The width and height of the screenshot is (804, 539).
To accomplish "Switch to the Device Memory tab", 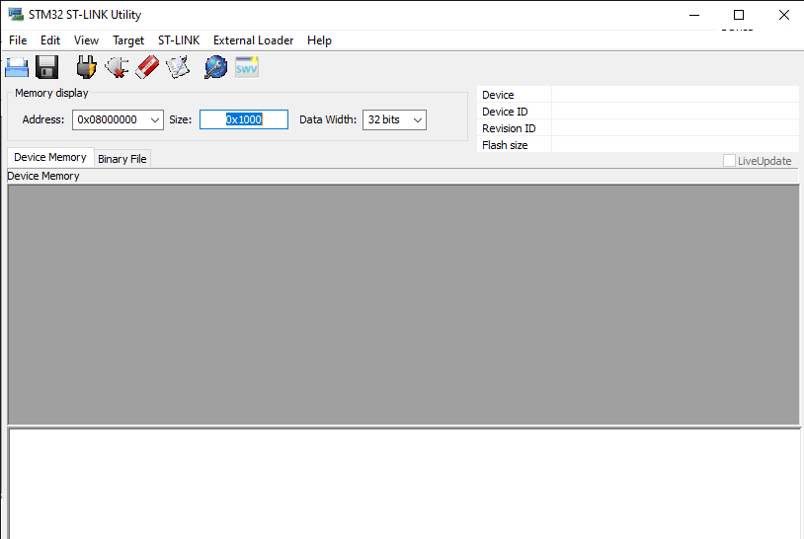I will pyautogui.click(x=50, y=157).
